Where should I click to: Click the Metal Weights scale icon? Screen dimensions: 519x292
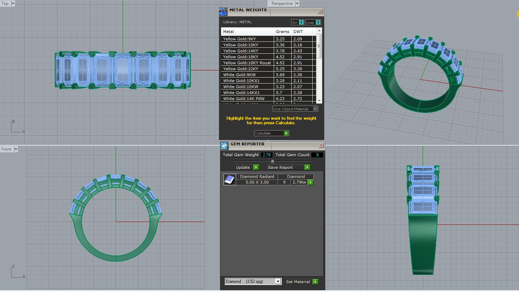(x=223, y=12)
